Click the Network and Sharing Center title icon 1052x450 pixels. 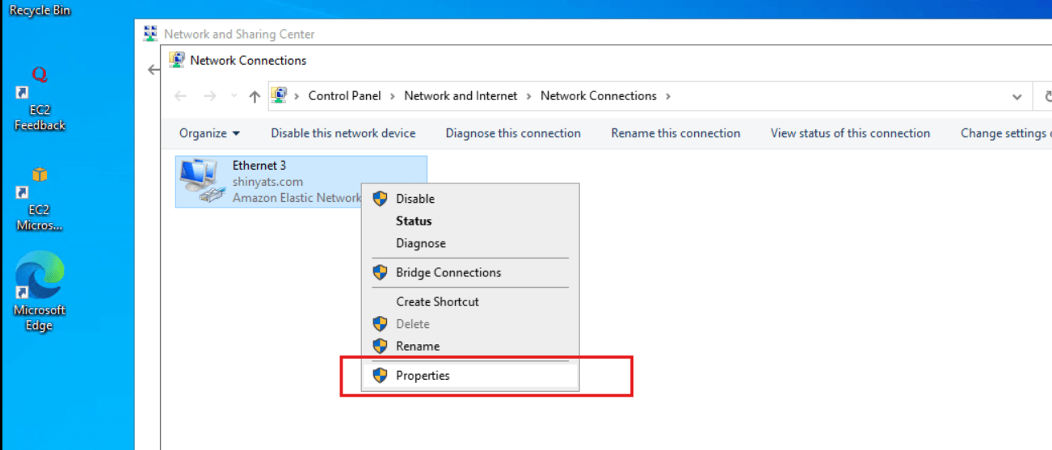149,34
